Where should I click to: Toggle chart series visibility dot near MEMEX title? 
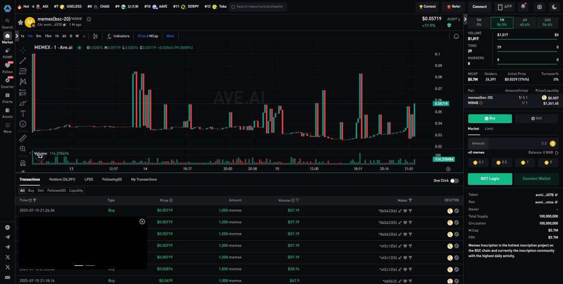(x=79, y=47)
